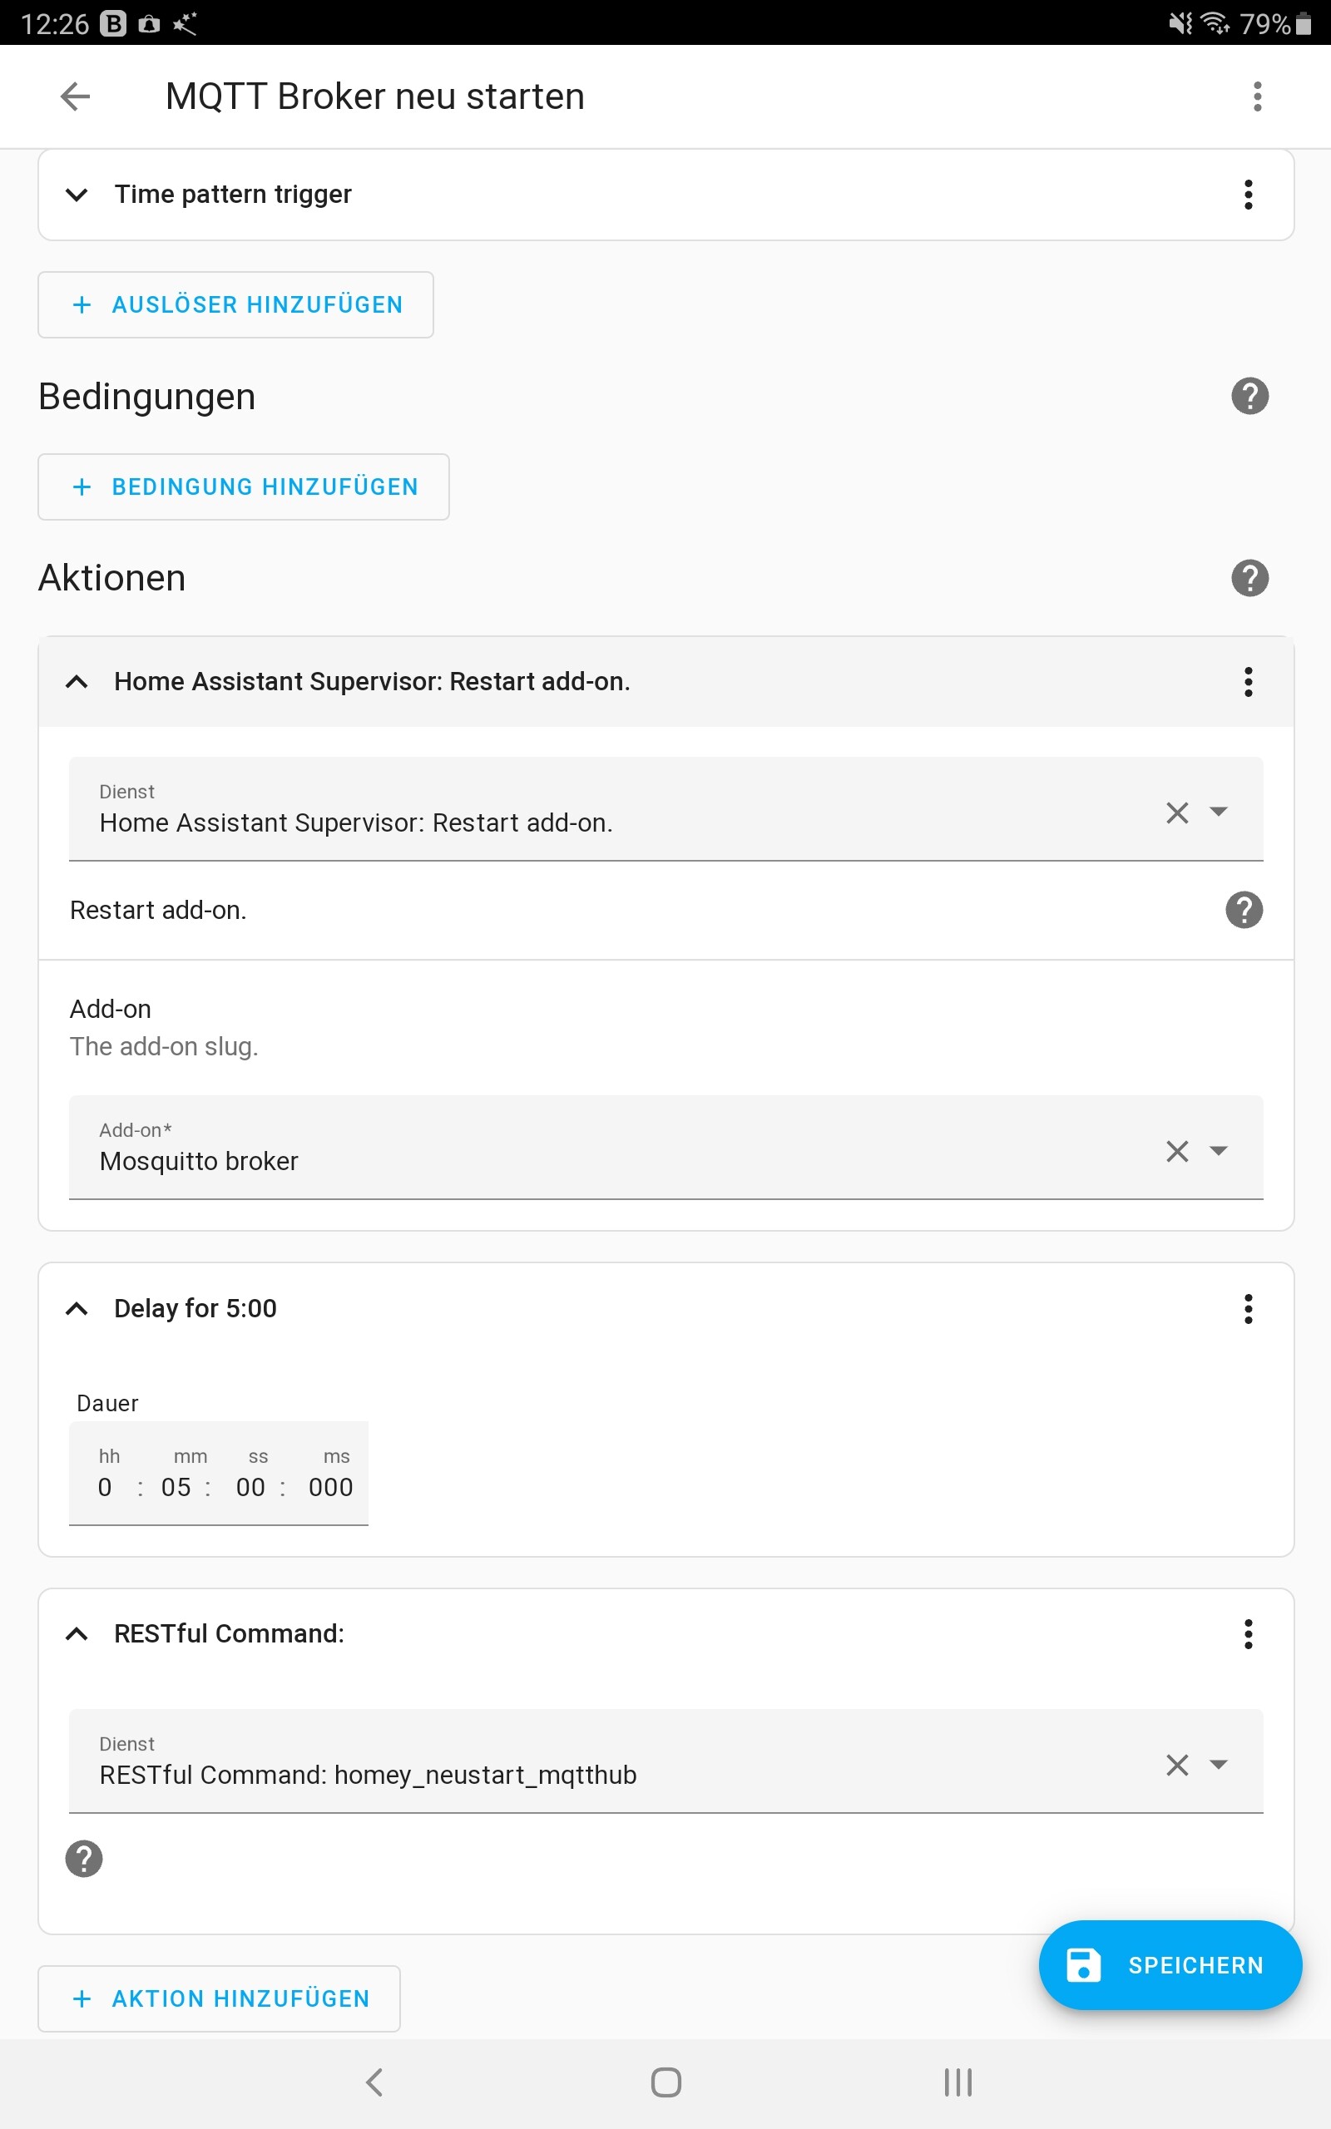Open help for Bedingungen section
This screenshot has width=1331, height=2129.
(x=1249, y=396)
